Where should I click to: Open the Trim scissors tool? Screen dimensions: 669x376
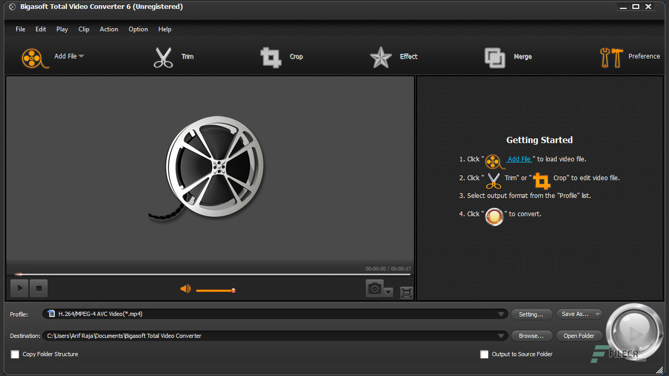click(x=163, y=57)
